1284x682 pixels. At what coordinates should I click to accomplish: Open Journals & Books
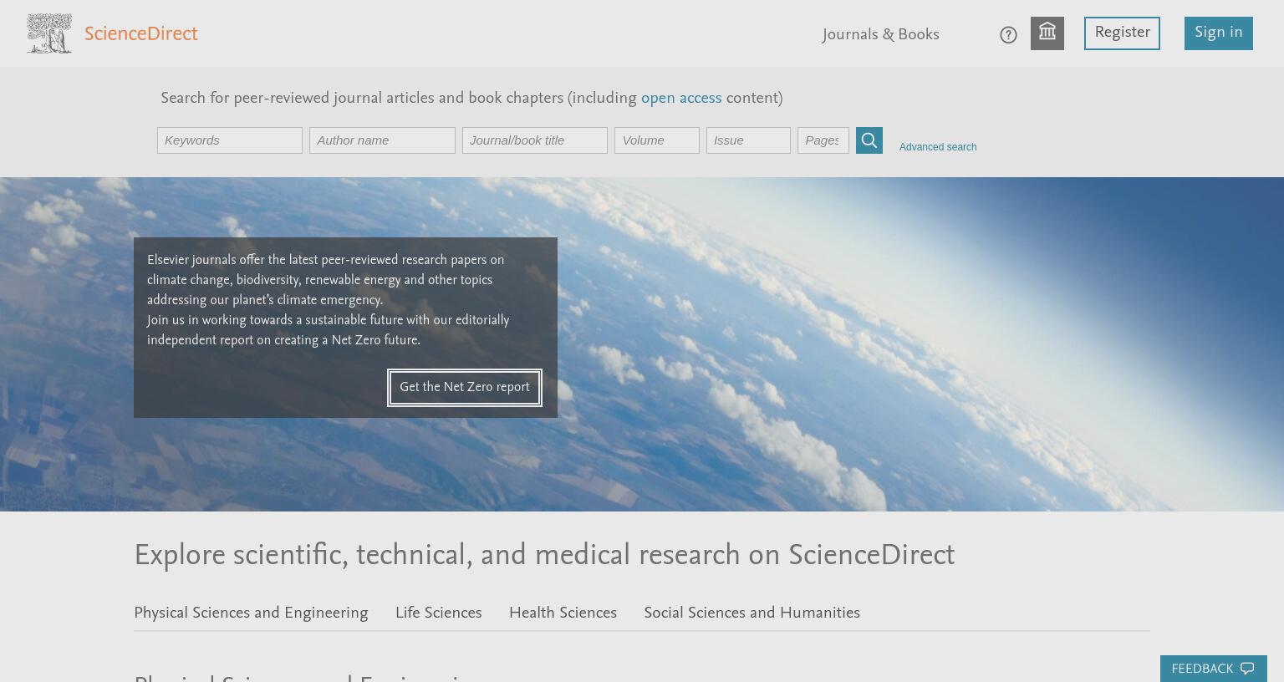click(880, 35)
